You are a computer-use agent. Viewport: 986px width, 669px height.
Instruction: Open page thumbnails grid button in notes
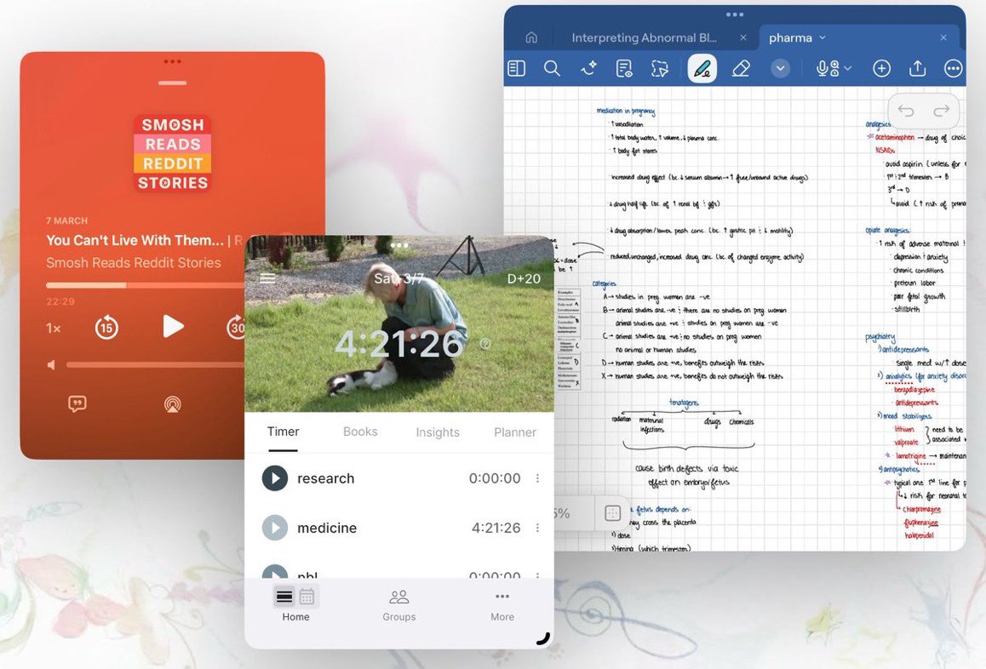(x=612, y=512)
